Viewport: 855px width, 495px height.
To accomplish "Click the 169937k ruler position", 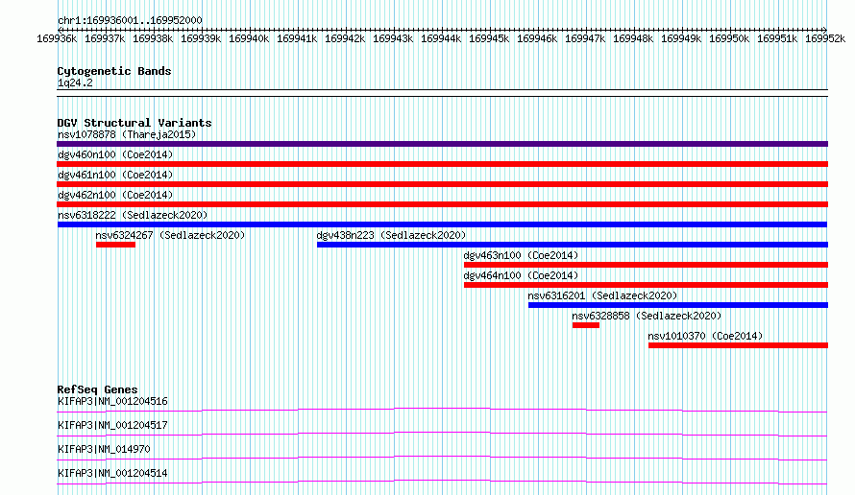I will pyautogui.click(x=105, y=38).
